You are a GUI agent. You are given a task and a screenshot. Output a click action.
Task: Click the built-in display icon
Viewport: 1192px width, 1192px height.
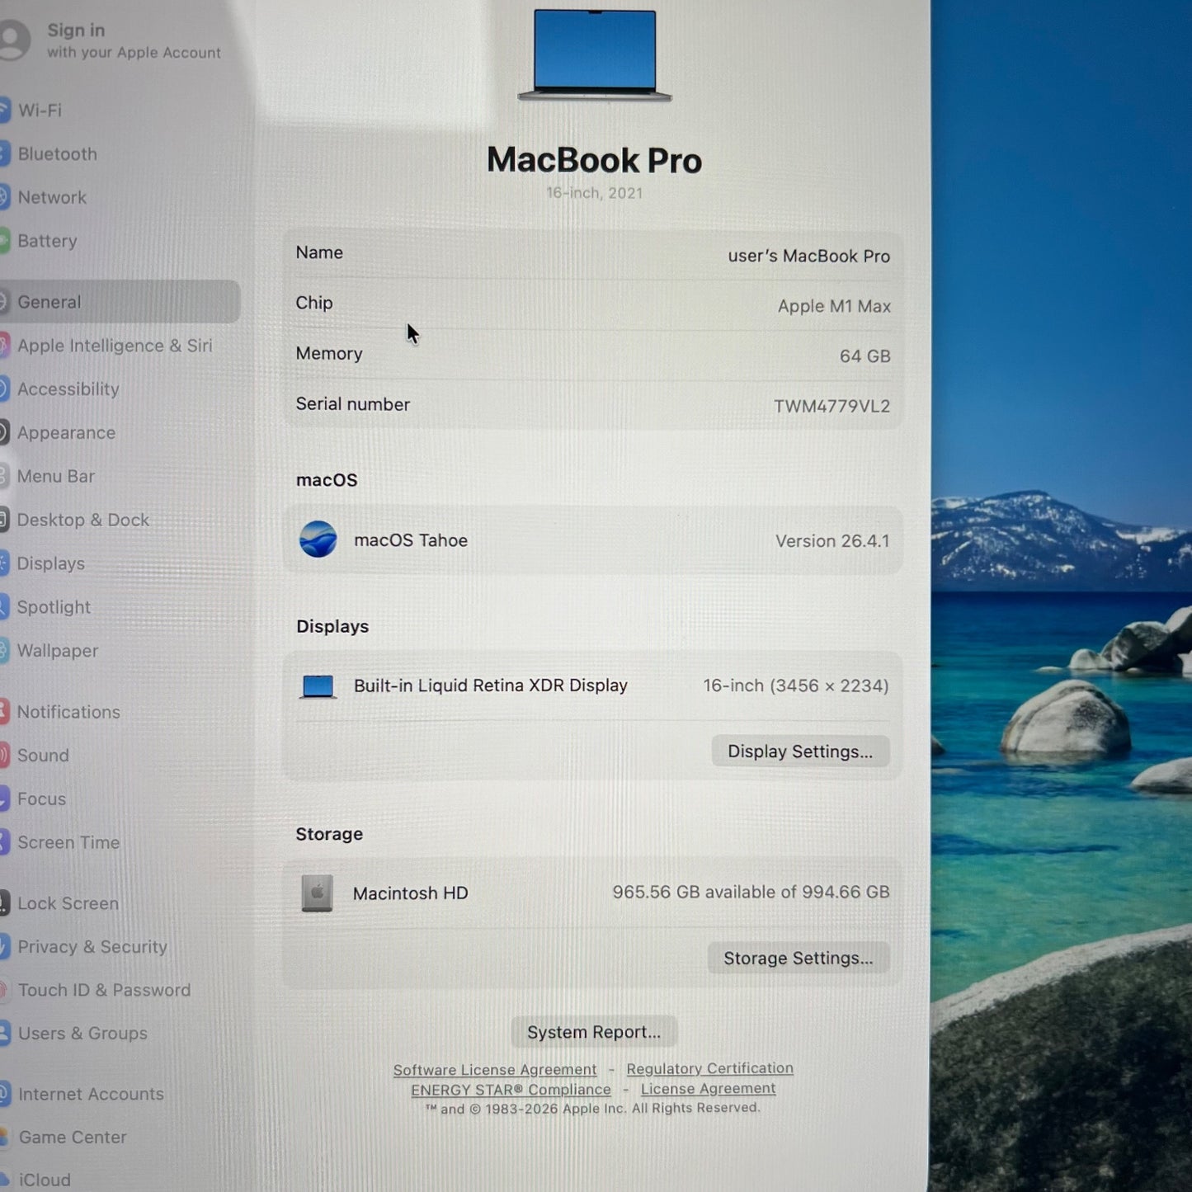pos(318,686)
